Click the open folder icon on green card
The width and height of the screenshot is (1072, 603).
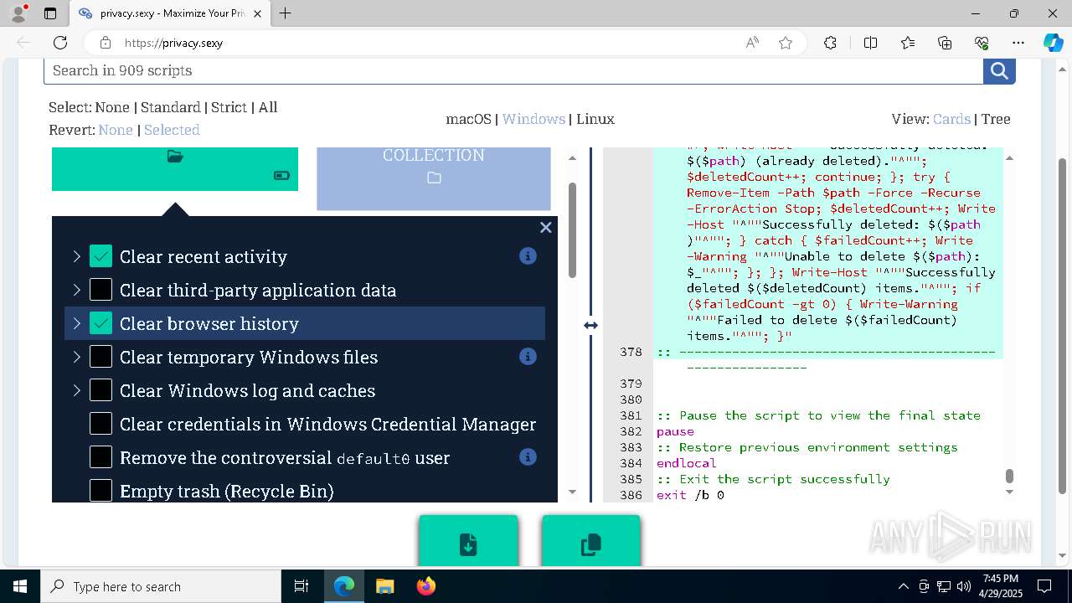coord(175,157)
